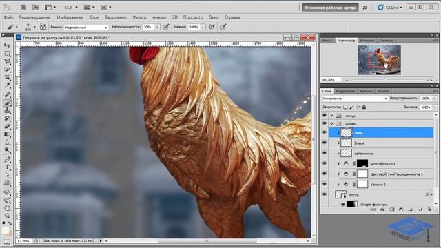The image size is (441, 248).
Task: Select the Gradient tool
Action: coord(8,134)
